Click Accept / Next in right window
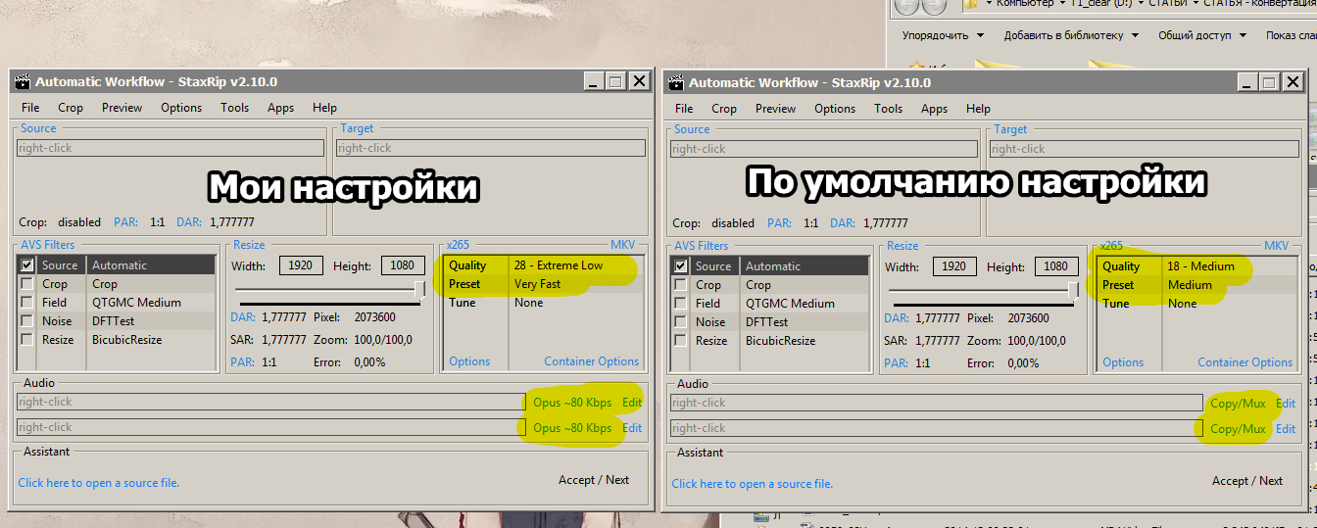1317x528 pixels. pos(1247,481)
